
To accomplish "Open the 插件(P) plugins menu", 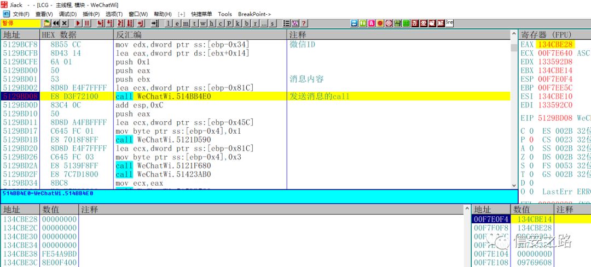I will point(91,14).
